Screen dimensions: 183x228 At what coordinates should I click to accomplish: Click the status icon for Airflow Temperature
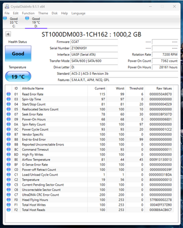tap(9, 160)
